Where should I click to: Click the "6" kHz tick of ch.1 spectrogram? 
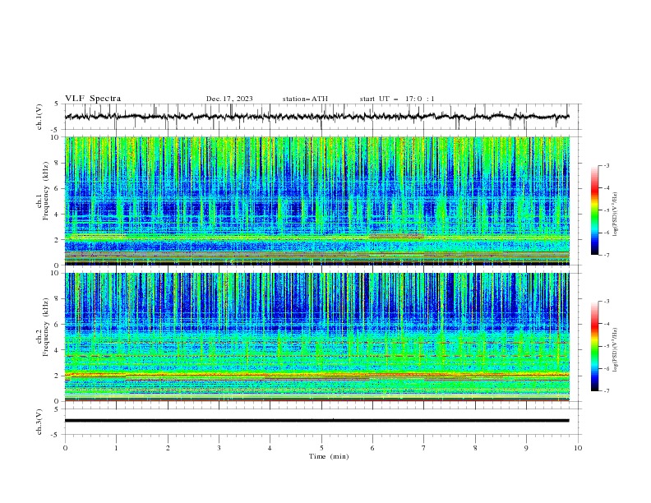coord(58,188)
